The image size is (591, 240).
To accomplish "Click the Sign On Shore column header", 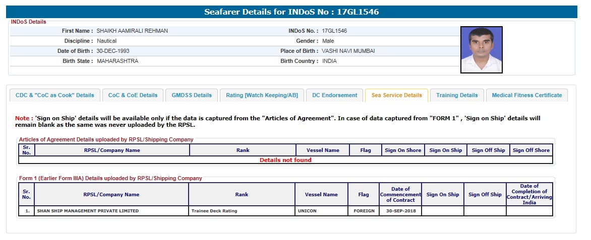I will click(x=403, y=150).
